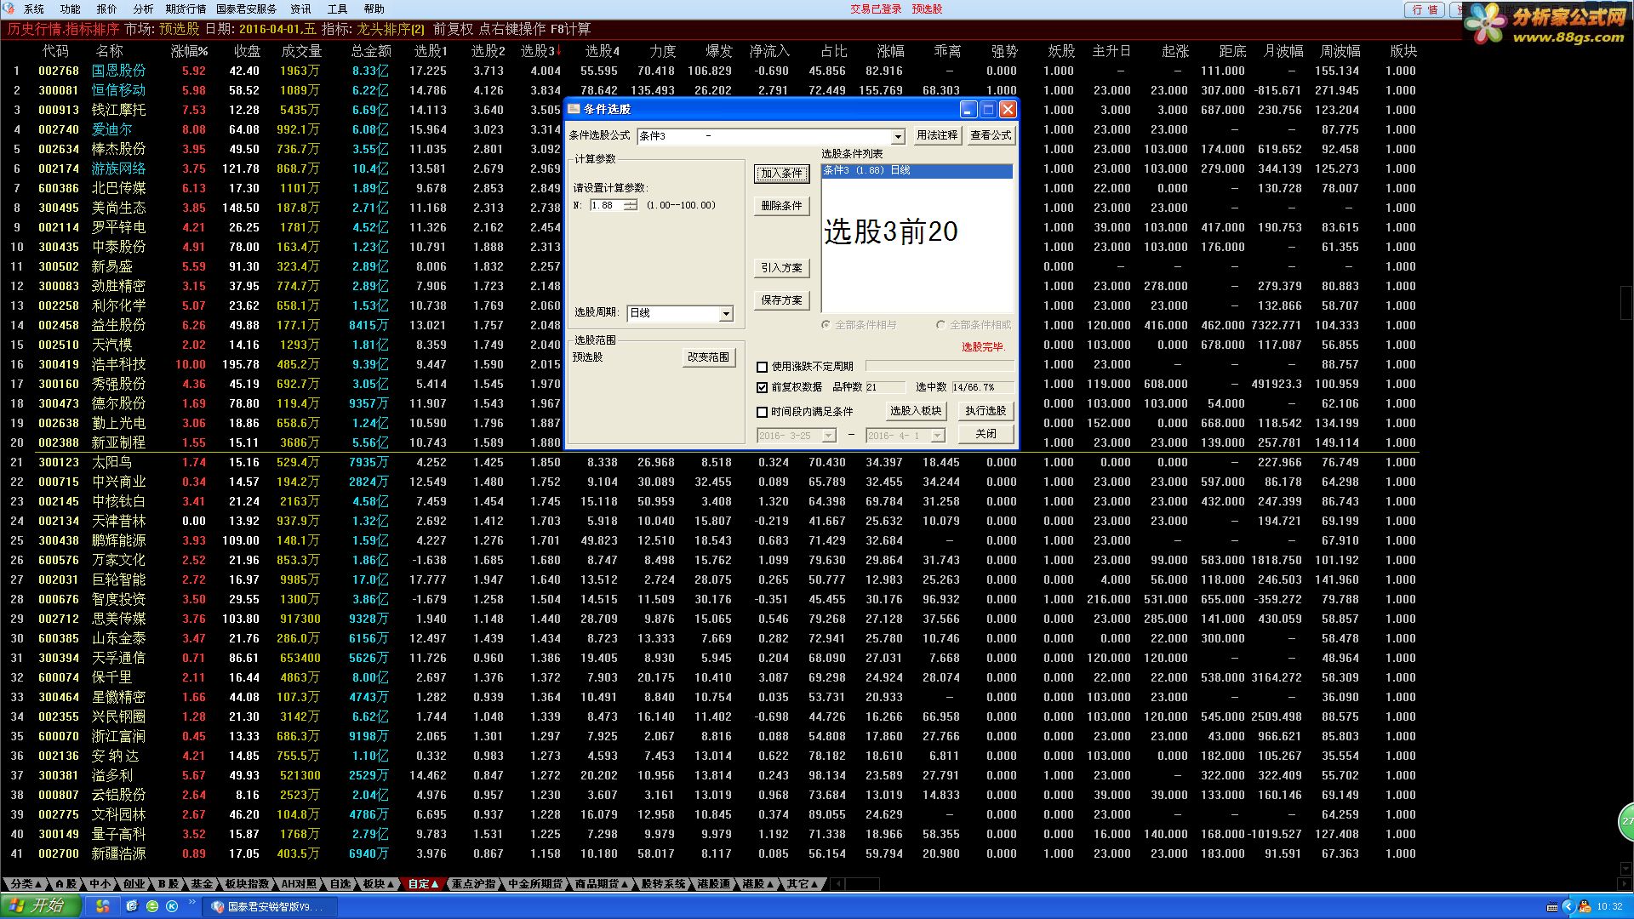Open the 帮助 menu
Viewport: 1634px width, 919px height.
pyautogui.click(x=374, y=9)
